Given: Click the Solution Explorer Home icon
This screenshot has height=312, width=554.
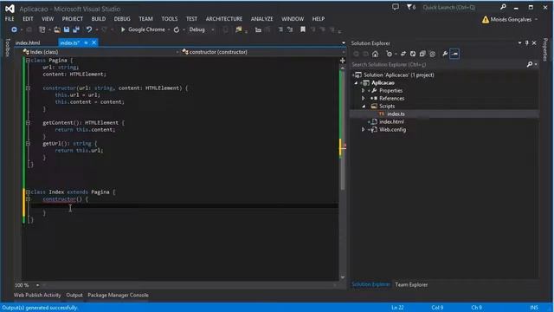Looking at the screenshot, I should [x=375, y=54].
